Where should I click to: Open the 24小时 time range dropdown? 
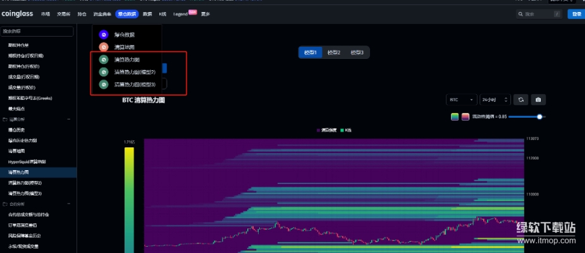pos(495,100)
